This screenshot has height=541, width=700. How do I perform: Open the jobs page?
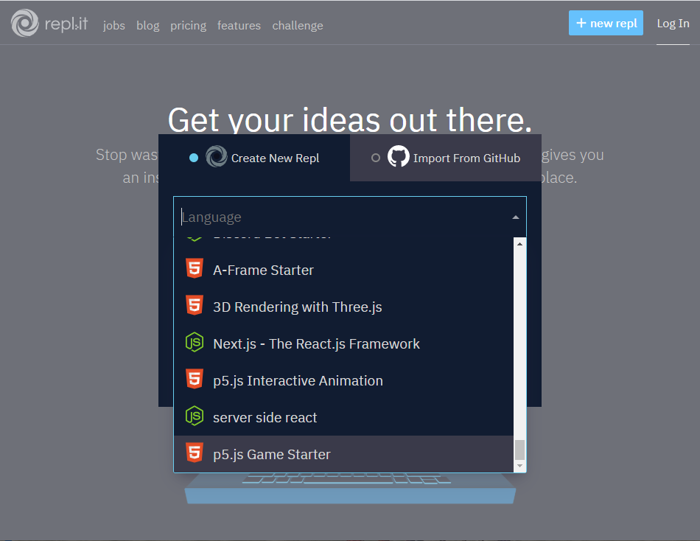click(113, 26)
